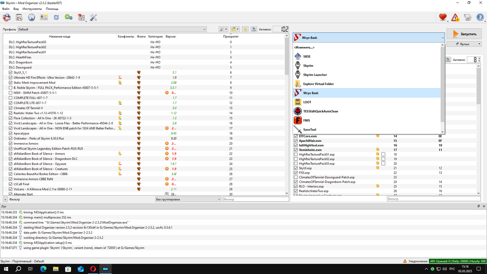Open Opera browser from the taskbar

click(x=93, y=269)
